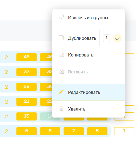Click number 2 in row with 5

6,131
